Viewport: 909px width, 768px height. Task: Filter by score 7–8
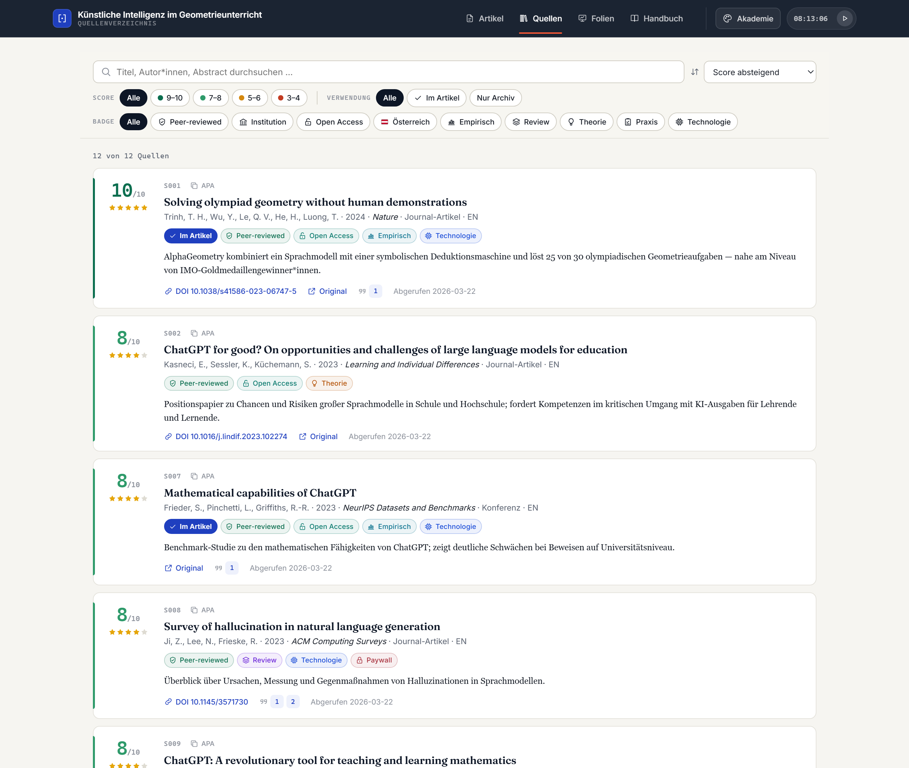tap(211, 98)
